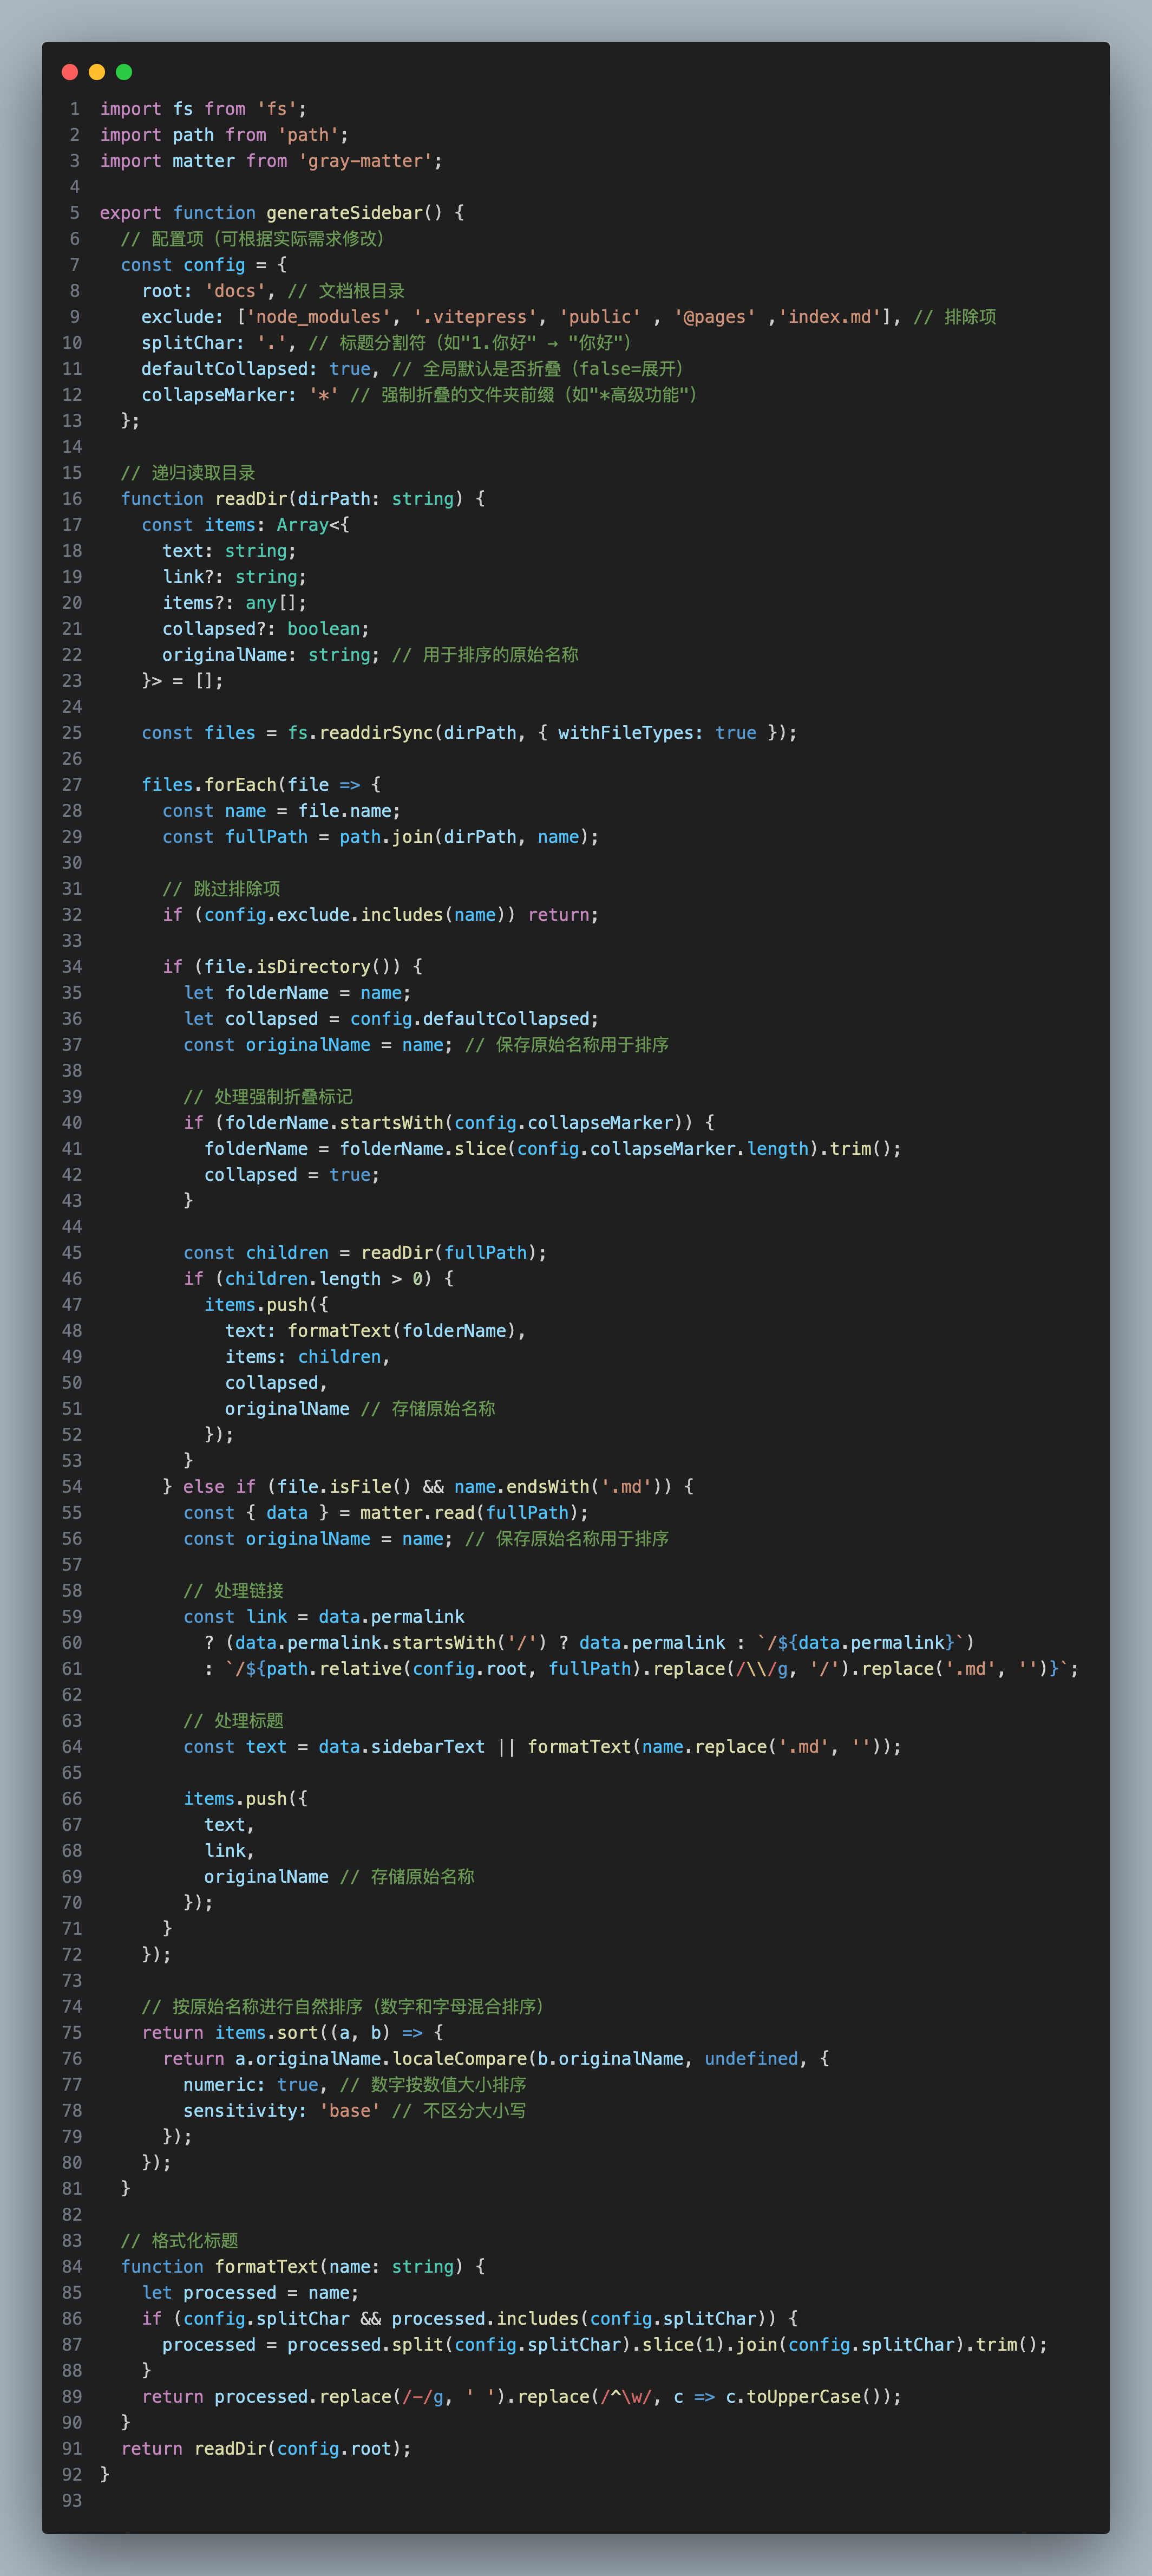Image resolution: width=1152 pixels, height=2576 pixels.
Task: Click line number 91 in gutter
Action: pos(72,2449)
